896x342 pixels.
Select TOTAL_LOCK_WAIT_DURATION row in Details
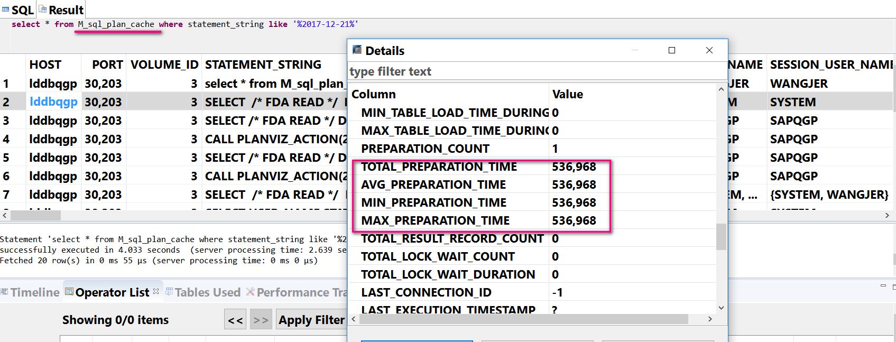pos(532,274)
